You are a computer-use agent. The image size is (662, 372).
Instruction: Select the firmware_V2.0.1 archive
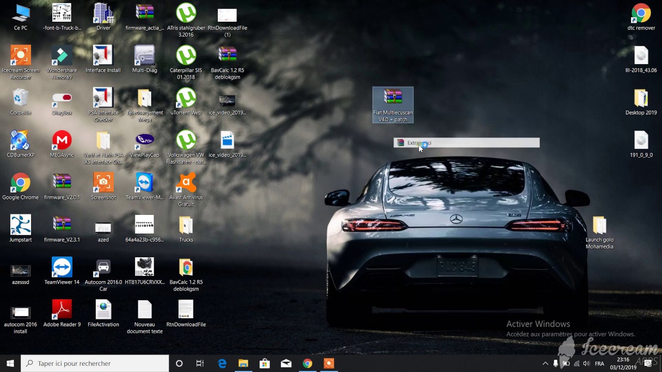pos(62,187)
